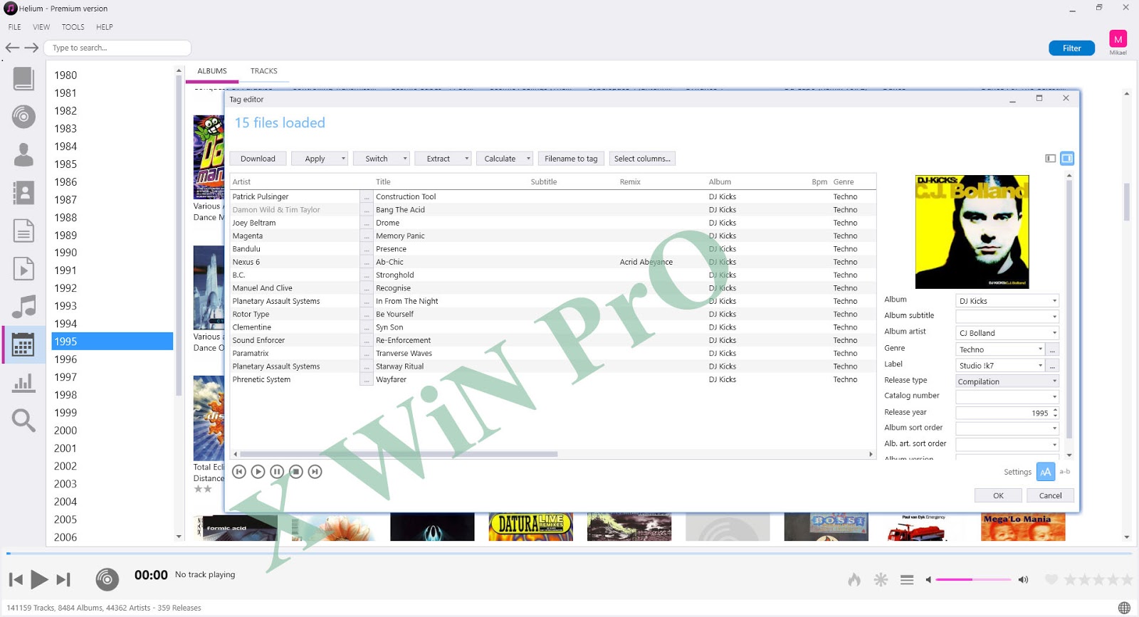Screen dimensions: 1139x617
Task: Confirm with the OK button
Action: tap(998, 495)
